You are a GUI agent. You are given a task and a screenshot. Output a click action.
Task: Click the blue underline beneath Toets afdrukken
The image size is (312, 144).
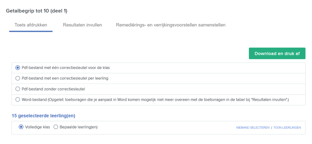pos(31,31)
